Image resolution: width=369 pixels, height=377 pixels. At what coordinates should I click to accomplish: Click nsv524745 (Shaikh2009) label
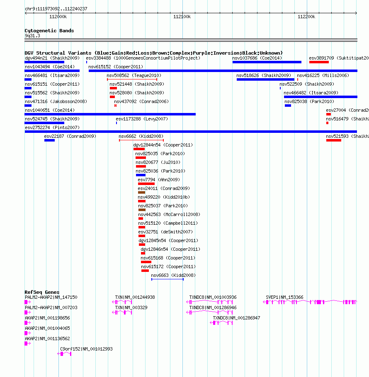coord(52,119)
